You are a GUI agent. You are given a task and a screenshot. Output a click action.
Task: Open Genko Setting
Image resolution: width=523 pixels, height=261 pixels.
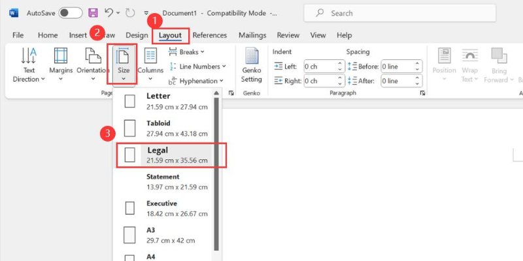251,64
